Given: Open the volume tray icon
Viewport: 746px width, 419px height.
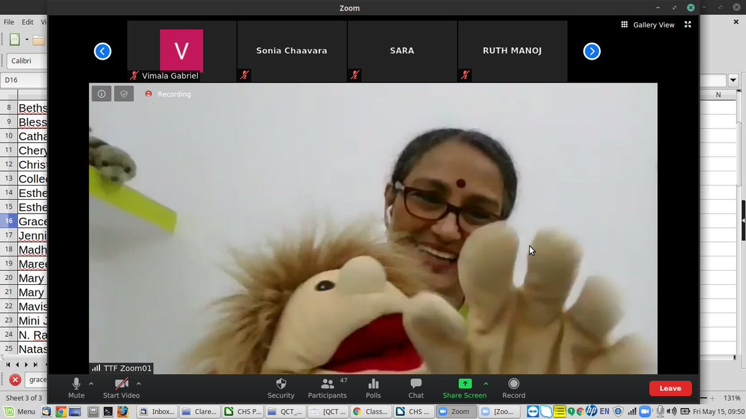Looking at the screenshot, I should tap(671, 411).
